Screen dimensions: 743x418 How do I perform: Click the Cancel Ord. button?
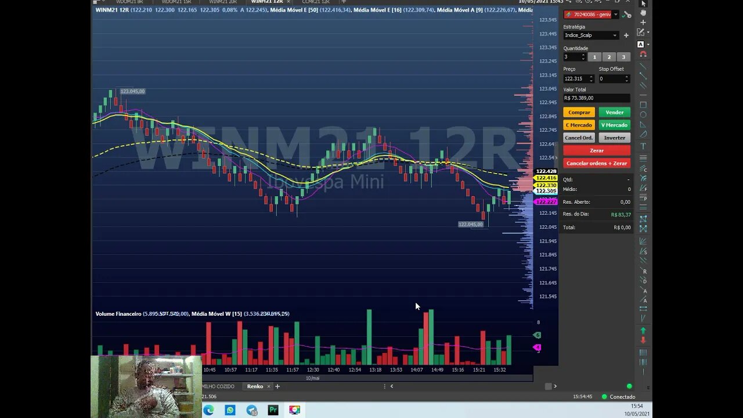coord(579,138)
